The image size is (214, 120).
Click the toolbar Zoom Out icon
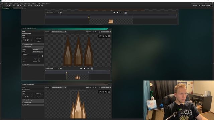tap(35, 6)
